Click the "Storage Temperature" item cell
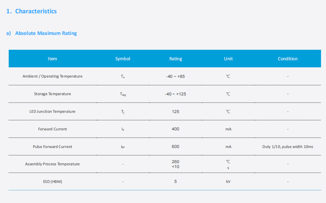This screenshot has height=203, width=326. (x=53, y=94)
